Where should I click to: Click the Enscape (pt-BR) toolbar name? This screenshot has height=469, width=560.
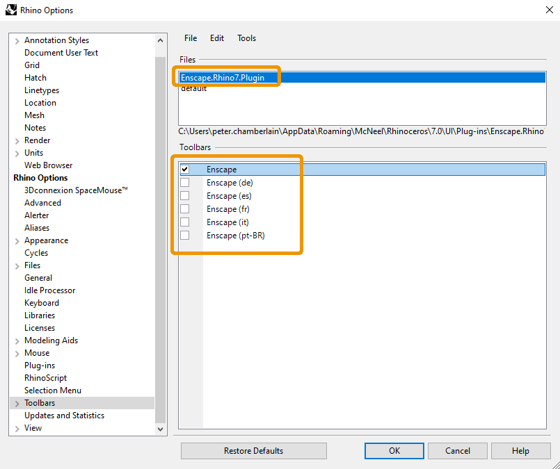(236, 236)
